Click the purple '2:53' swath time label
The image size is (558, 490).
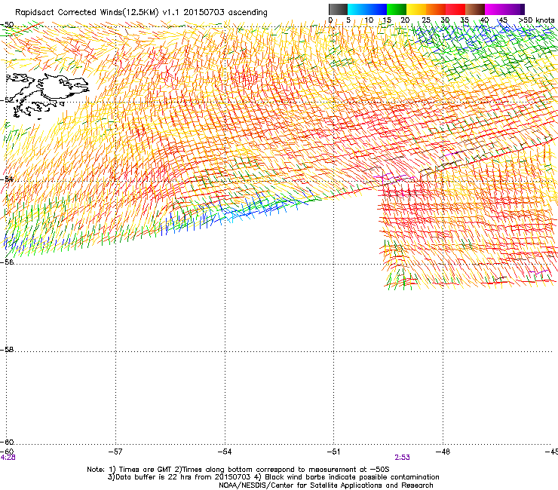point(402,458)
